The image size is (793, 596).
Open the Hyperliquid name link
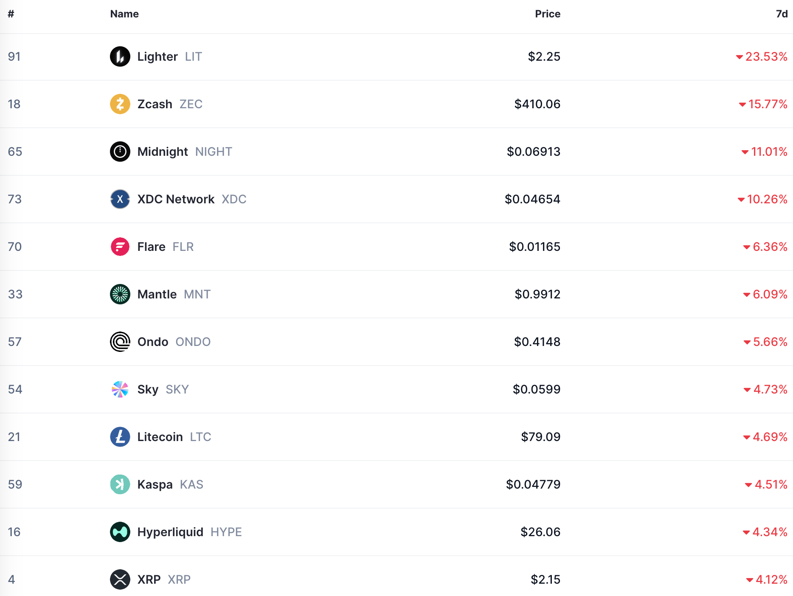click(x=170, y=532)
